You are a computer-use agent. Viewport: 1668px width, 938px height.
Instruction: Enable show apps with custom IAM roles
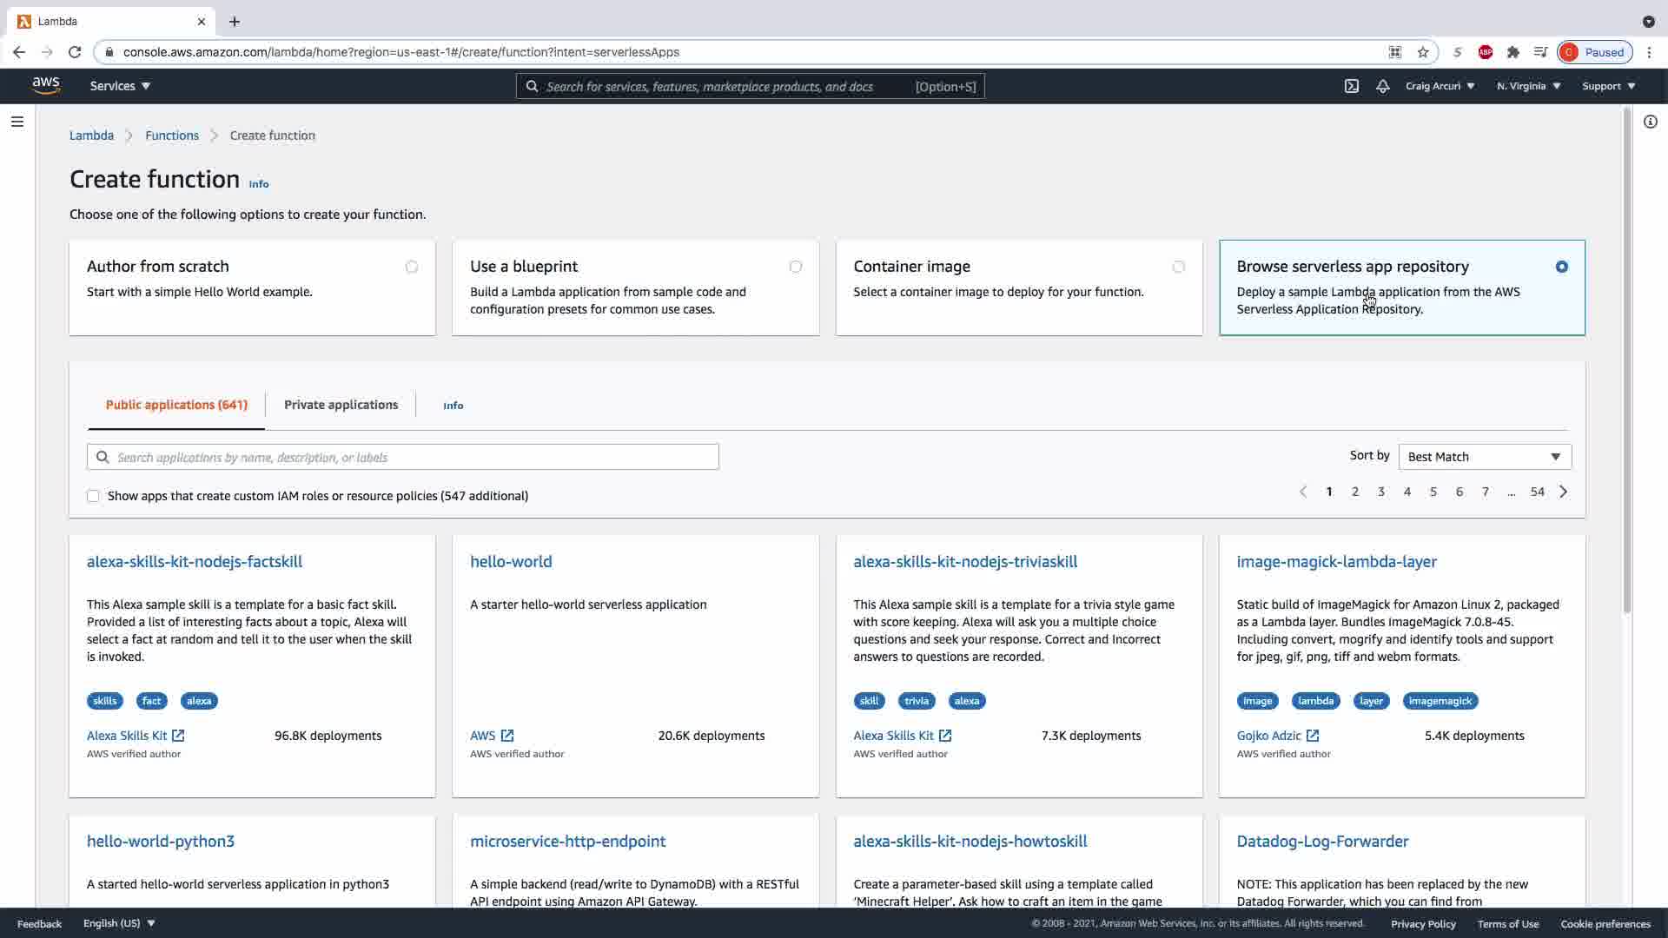pyautogui.click(x=93, y=496)
